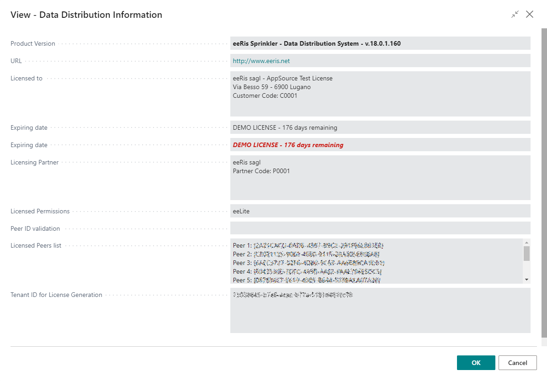Click the Licensed Peers list scrollbar thumb
Image resolution: width=547 pixels, height=381 pixels.
click(526, 253)
